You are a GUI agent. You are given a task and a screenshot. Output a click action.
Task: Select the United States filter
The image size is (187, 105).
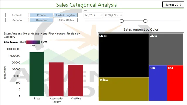click(x=66, y=20)
